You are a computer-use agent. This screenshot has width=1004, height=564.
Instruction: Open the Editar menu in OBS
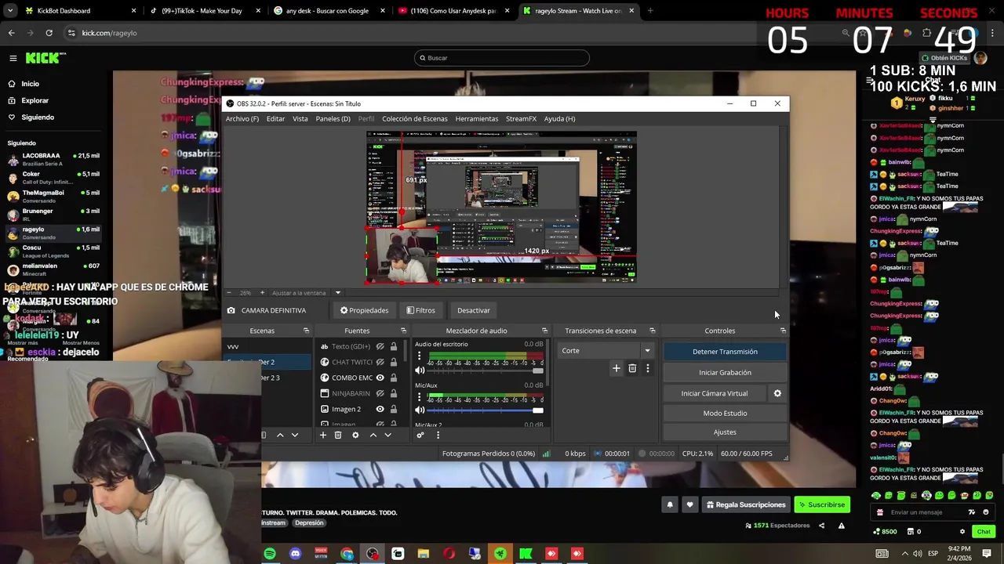click(x=275, y=119)
